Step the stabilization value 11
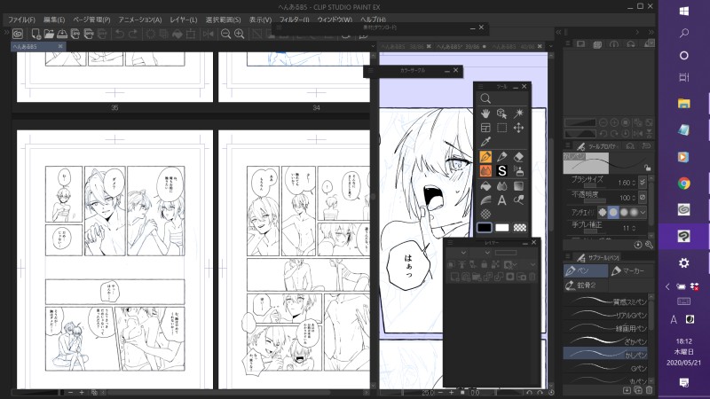 coord(634,228)
